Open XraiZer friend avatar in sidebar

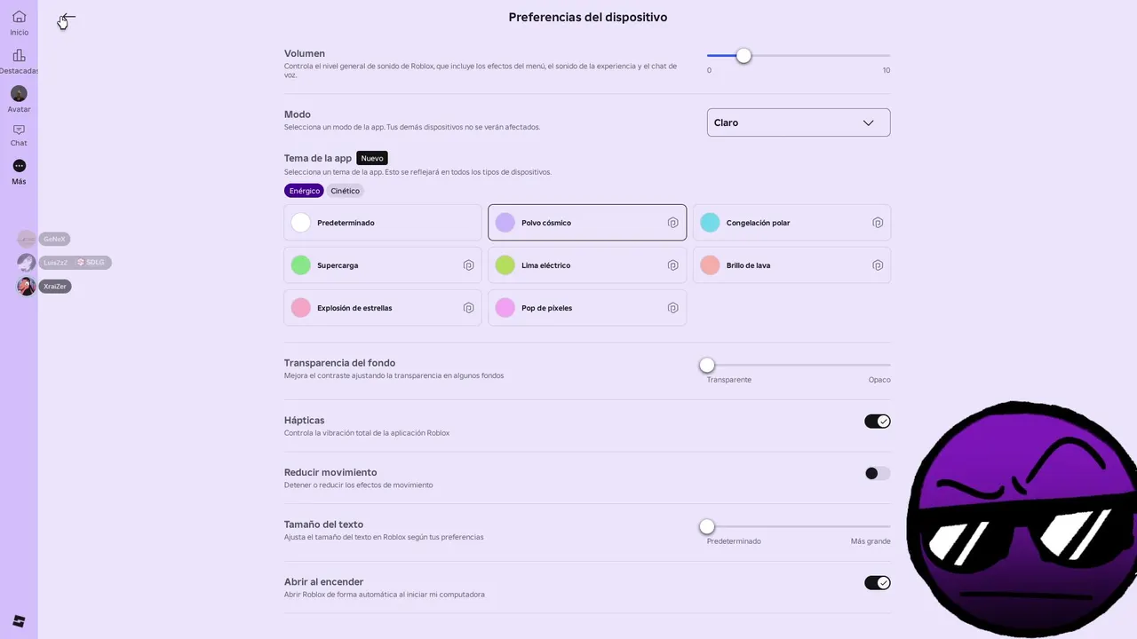click(x=27, y=287)
